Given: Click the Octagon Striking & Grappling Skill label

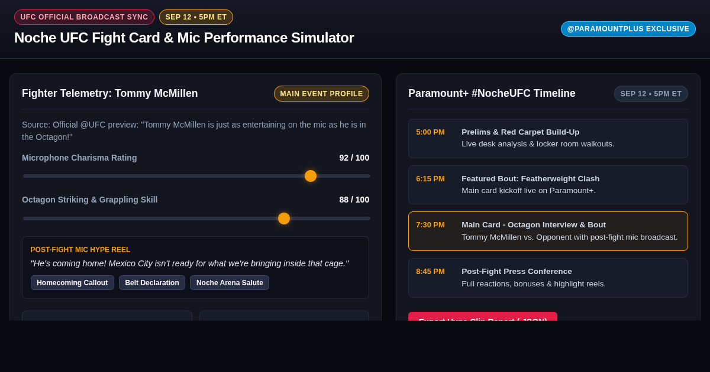Looking at the screenshot, I should pyautogui.click(x=90, y=200).
